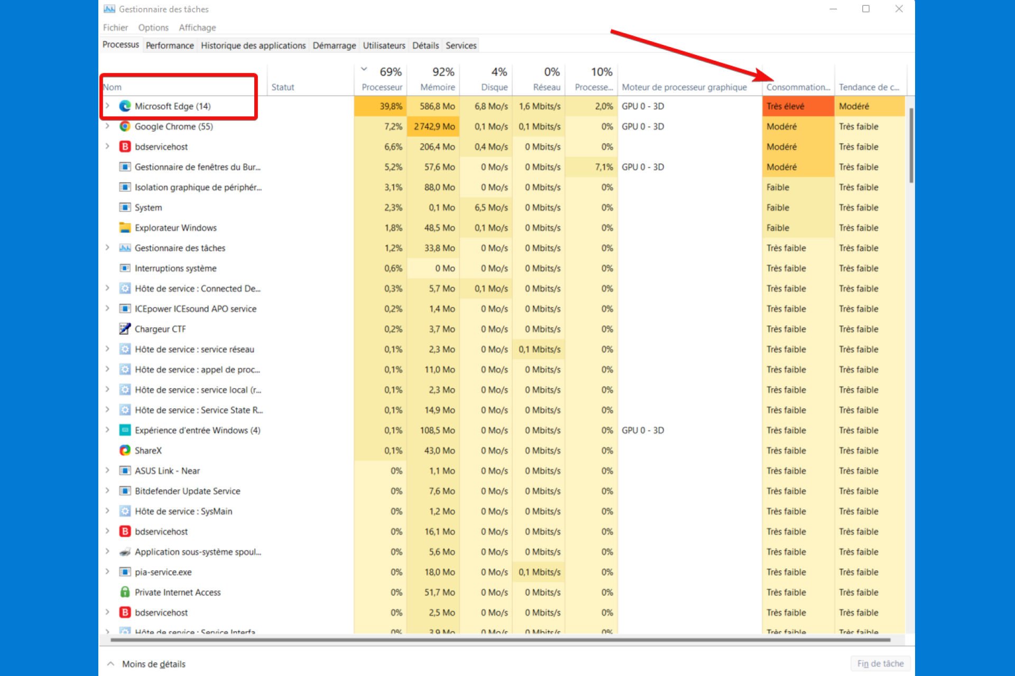Expand Expérience d'entrée Windows (4) group
This screenshot has width=1015, height=676.
tap(107, 430)
